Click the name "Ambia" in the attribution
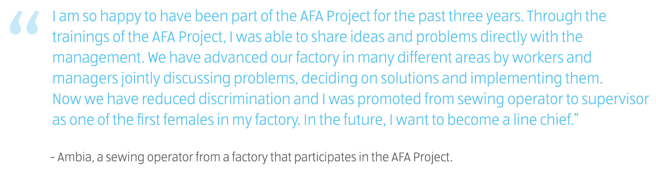Screen dimensions: 656x170 (x=75, y=157)
